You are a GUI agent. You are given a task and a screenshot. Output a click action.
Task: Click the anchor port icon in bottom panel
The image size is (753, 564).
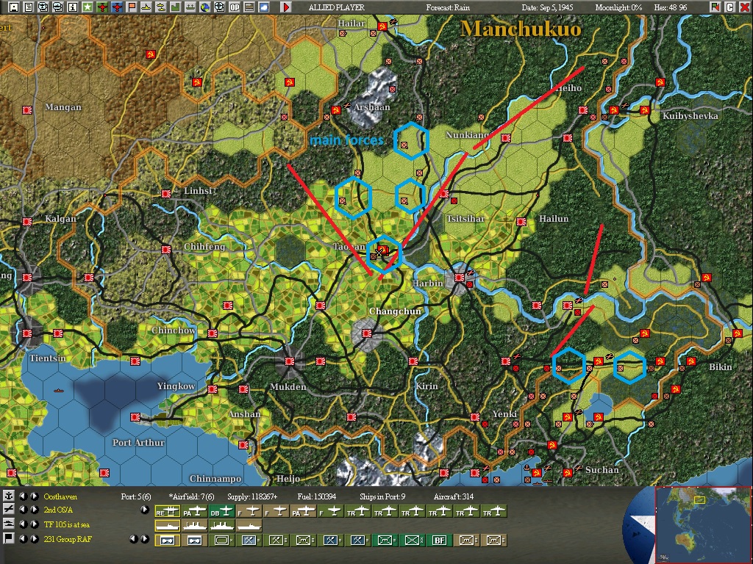point(9,496)
